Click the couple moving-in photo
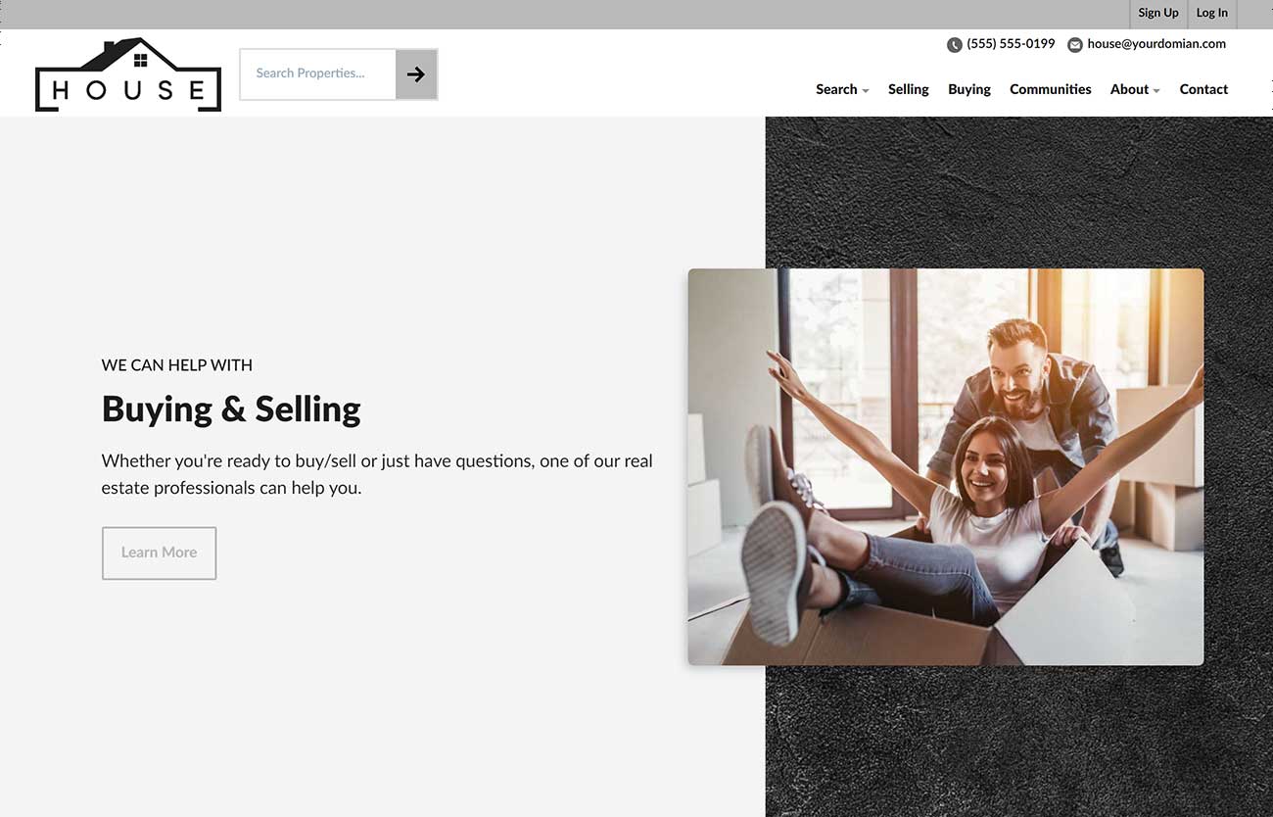 (946, 467)
